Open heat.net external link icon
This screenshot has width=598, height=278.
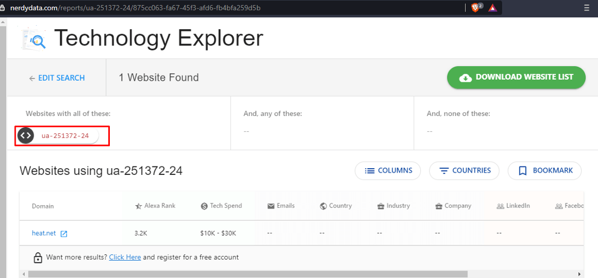[64, 234]
